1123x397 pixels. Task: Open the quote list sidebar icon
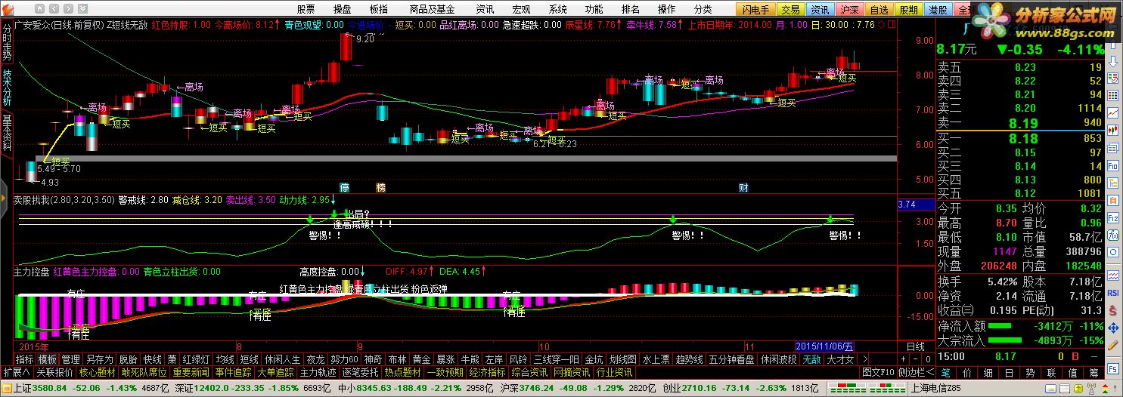click(x=1112, y=78)
